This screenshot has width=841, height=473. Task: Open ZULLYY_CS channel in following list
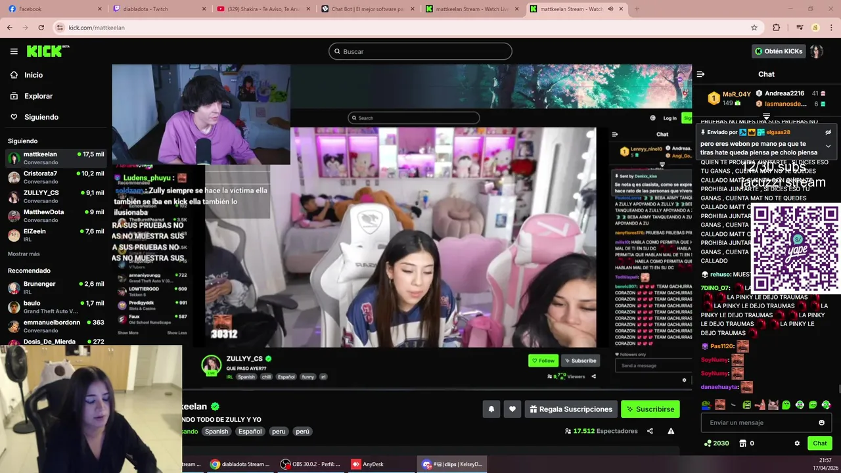(56, 196)
